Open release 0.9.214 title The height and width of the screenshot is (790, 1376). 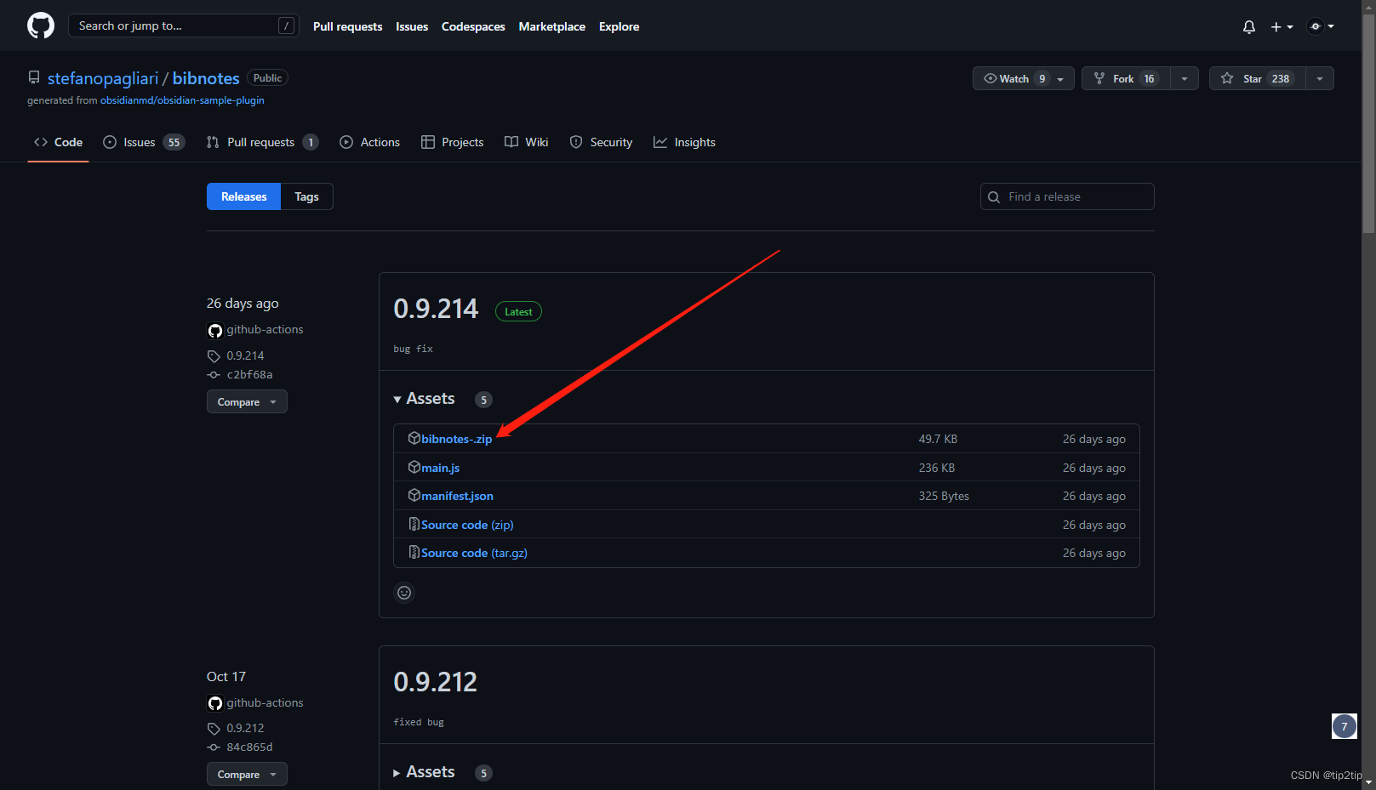436,309
